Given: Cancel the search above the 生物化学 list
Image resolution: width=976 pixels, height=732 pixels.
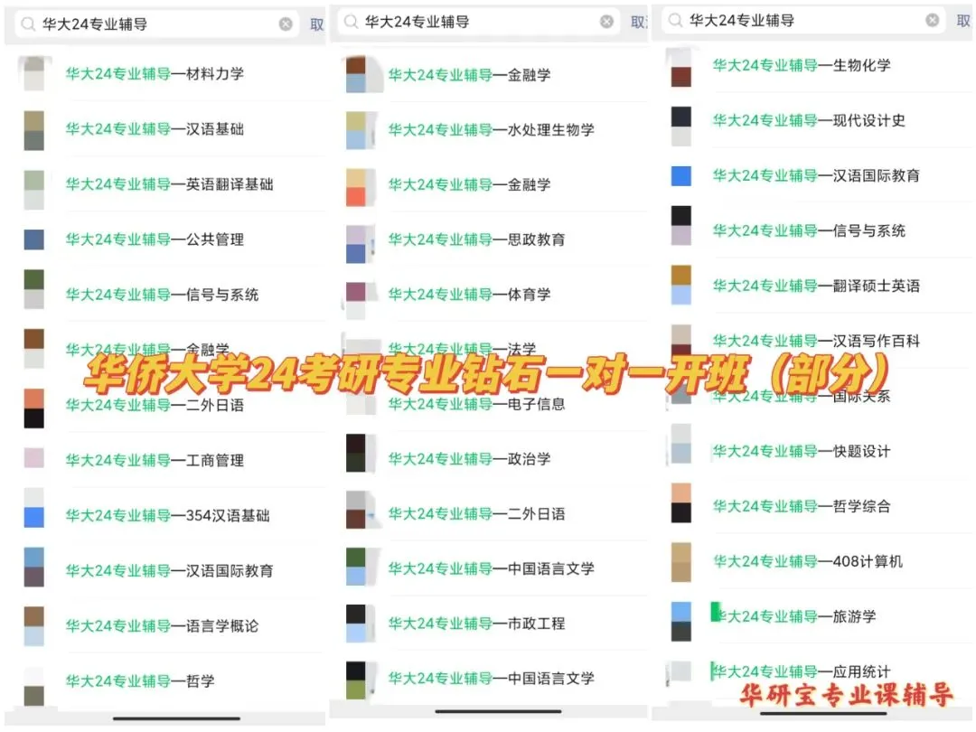Looking at the screenshot, I should coord(963,21).
